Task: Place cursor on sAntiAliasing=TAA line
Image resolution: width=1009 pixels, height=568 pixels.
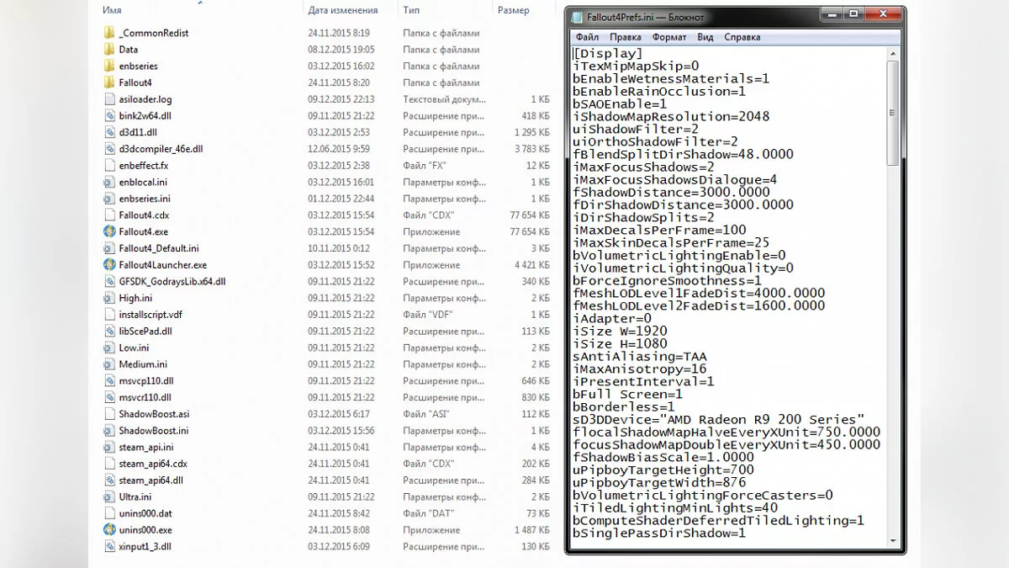Action: 640,356
